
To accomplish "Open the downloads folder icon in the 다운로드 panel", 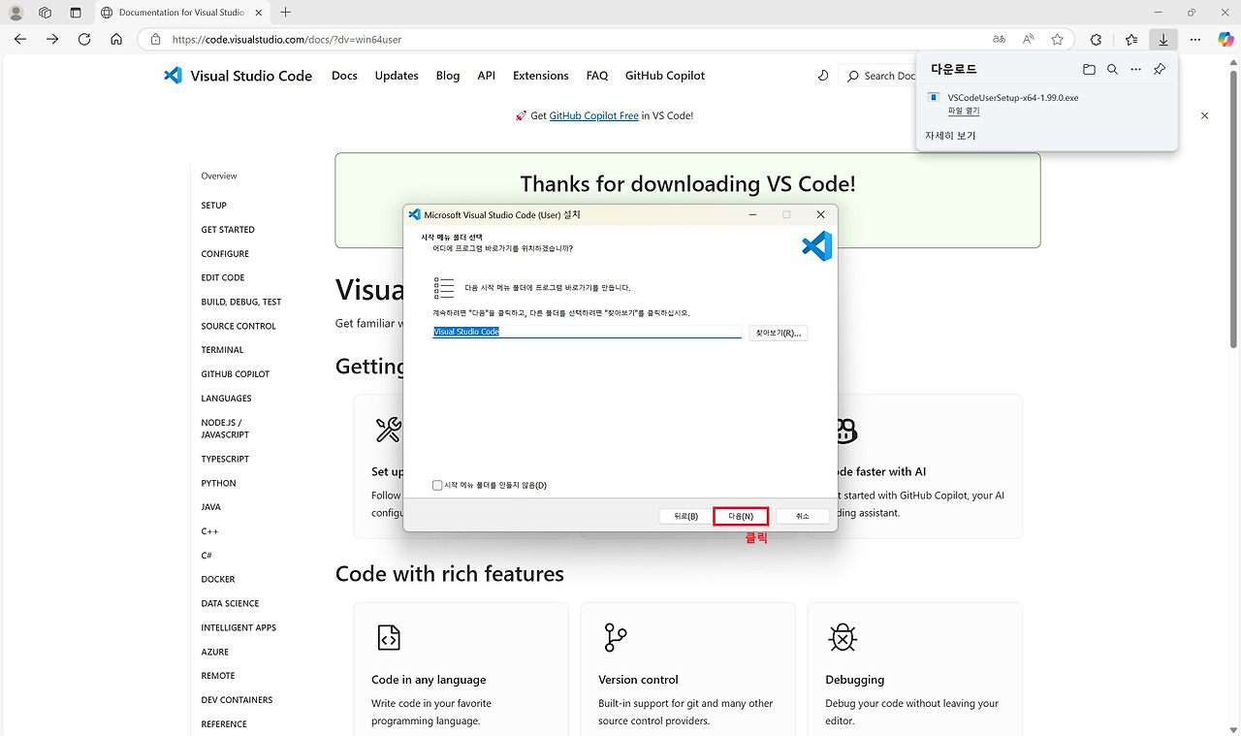I will tap(1089, 69).
